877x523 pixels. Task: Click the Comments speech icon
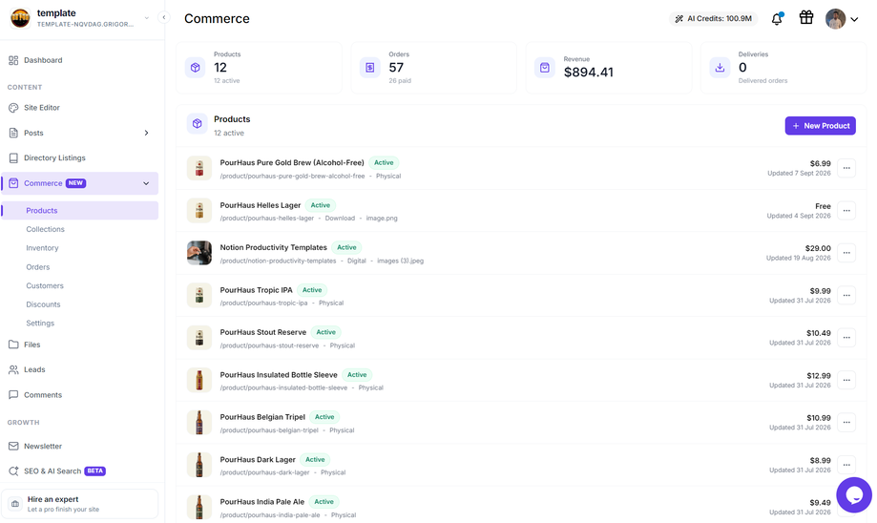13,395
